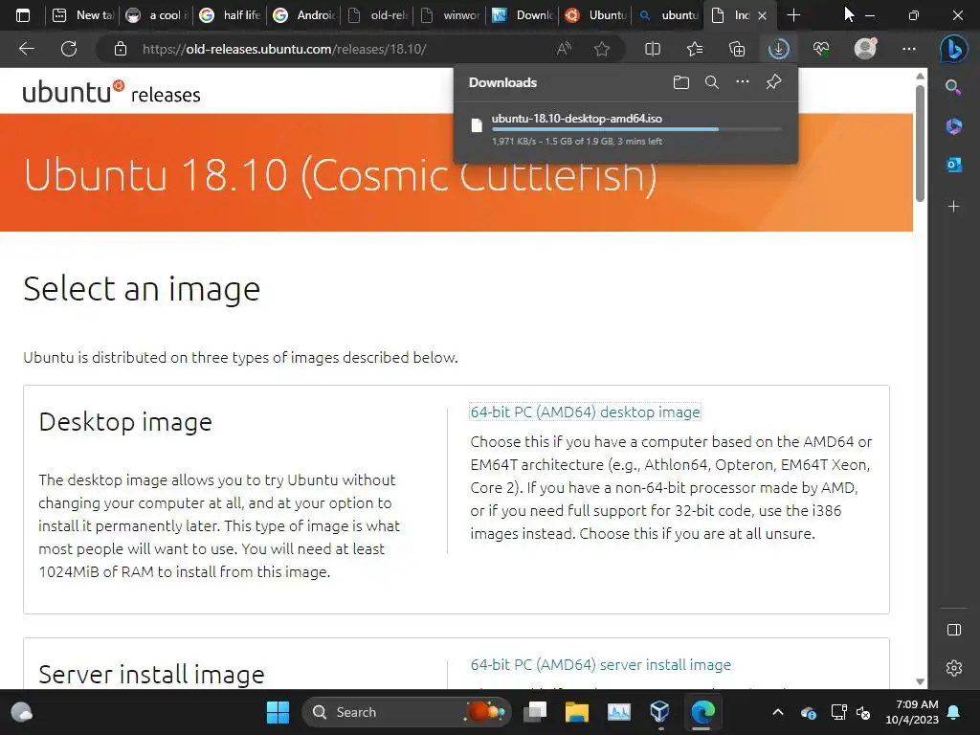
Task: Open the Collections icon
Action: (737, 49)
